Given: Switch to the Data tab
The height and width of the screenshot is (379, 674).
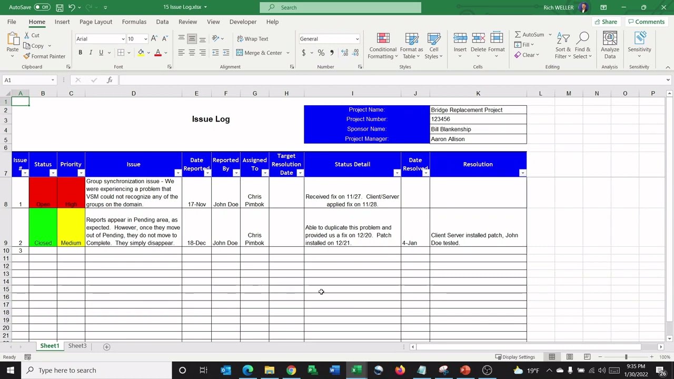Looking at the screenshot, I should coord(162,22).
